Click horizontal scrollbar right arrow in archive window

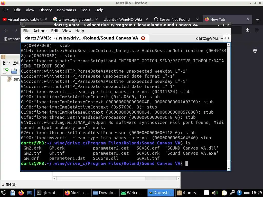click(178, 179)
